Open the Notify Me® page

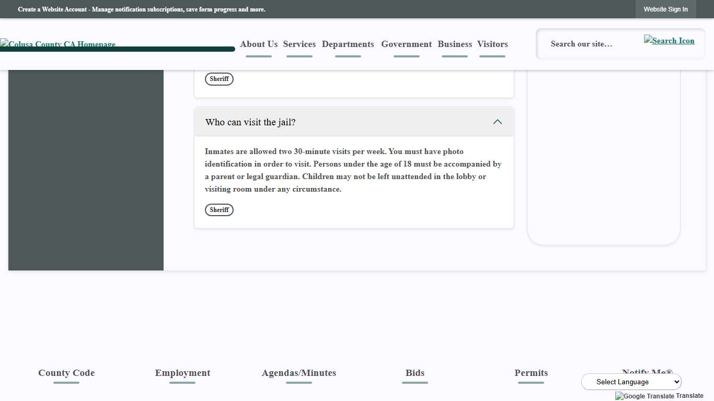coord(647,373)
